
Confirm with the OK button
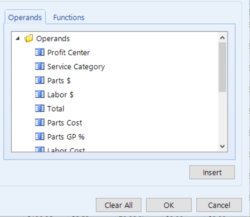click(169, 205)
